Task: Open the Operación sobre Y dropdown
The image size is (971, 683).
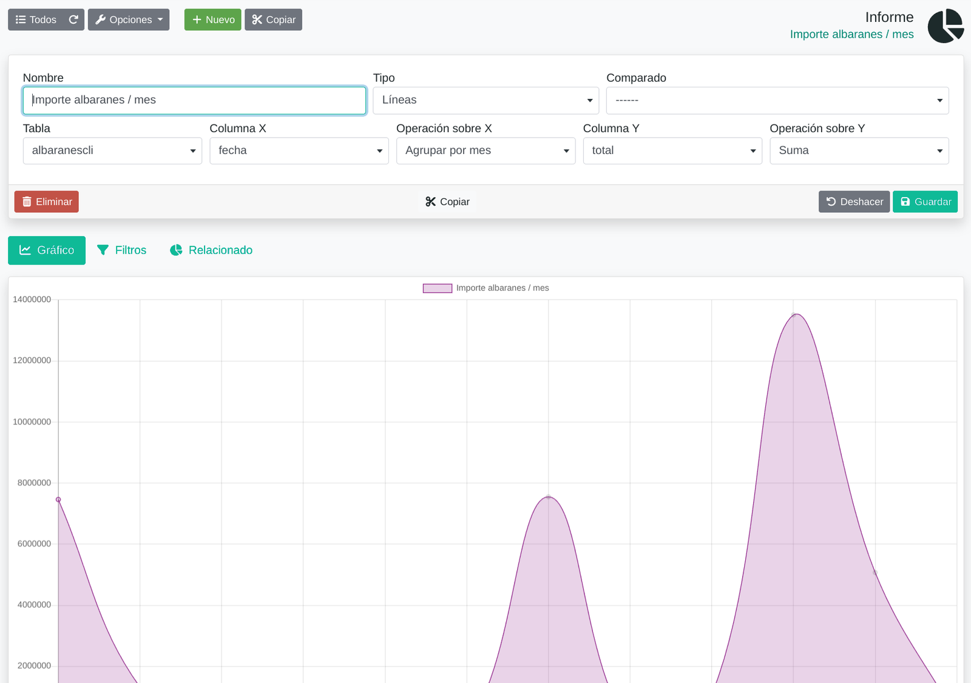Action: [x=859, y=150]
